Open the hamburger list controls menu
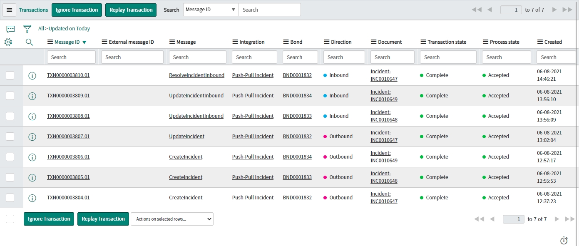Screen dimensions: 579x246 click(x=9, y=10)
